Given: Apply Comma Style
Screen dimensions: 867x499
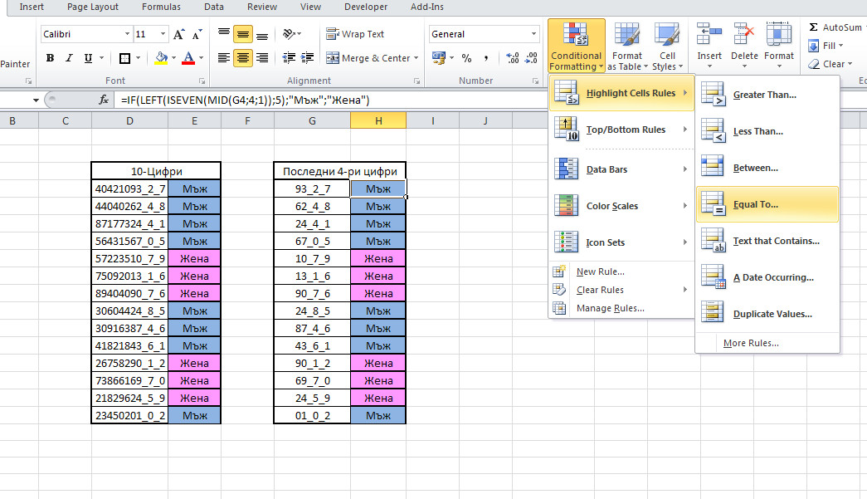Looking at the screenshot, I should [x=485, y=58].
